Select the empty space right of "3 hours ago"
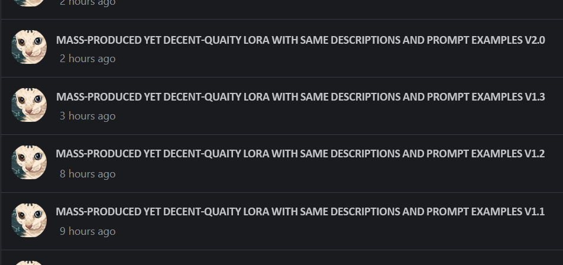The height and width of the screenshot is (265, 563). pyautogui.click(x=338, y=116)
